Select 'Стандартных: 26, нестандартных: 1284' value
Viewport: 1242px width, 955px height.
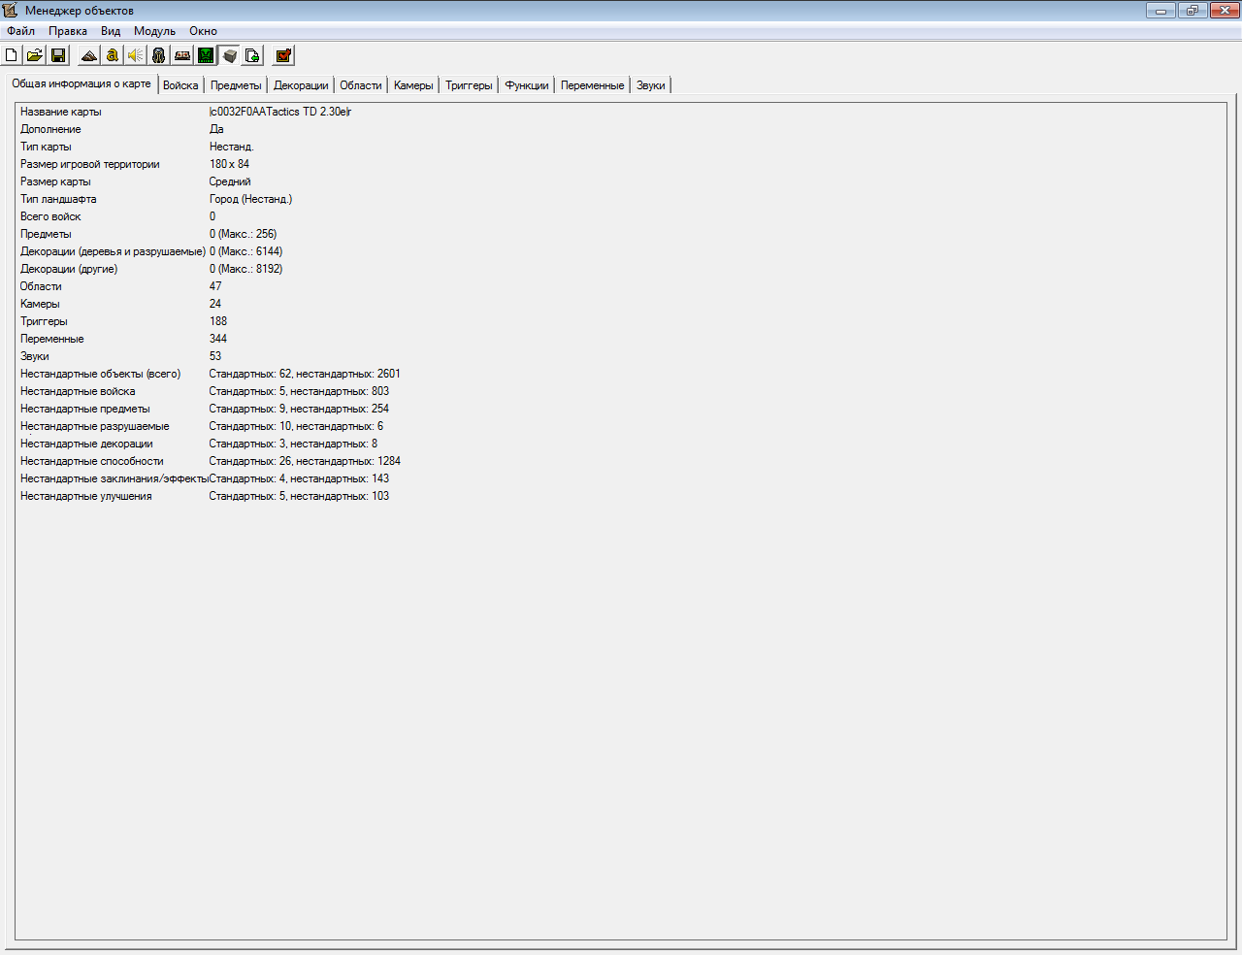point(305,461)
